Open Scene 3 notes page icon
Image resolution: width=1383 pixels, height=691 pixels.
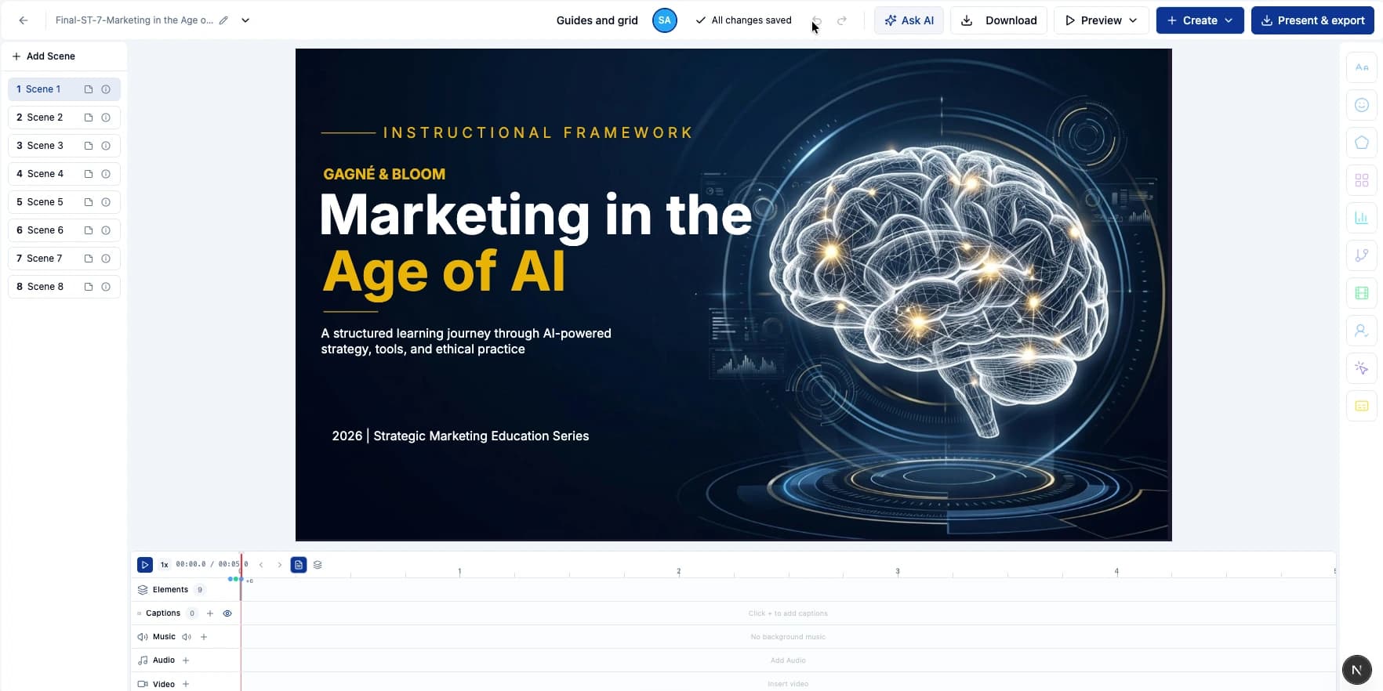(x=89, y=146)
